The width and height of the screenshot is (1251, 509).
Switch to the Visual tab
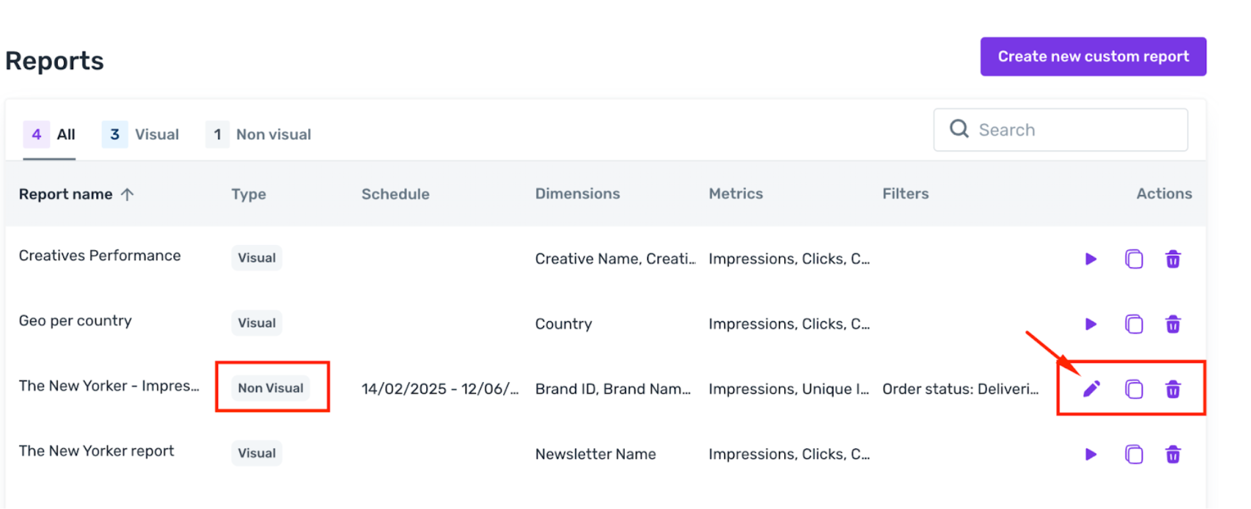140,134
